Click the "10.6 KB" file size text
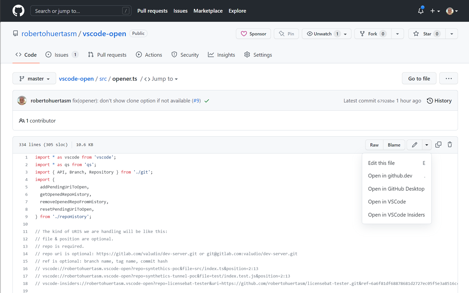Screen dimensions: 469x293 [x=85, y=145]
